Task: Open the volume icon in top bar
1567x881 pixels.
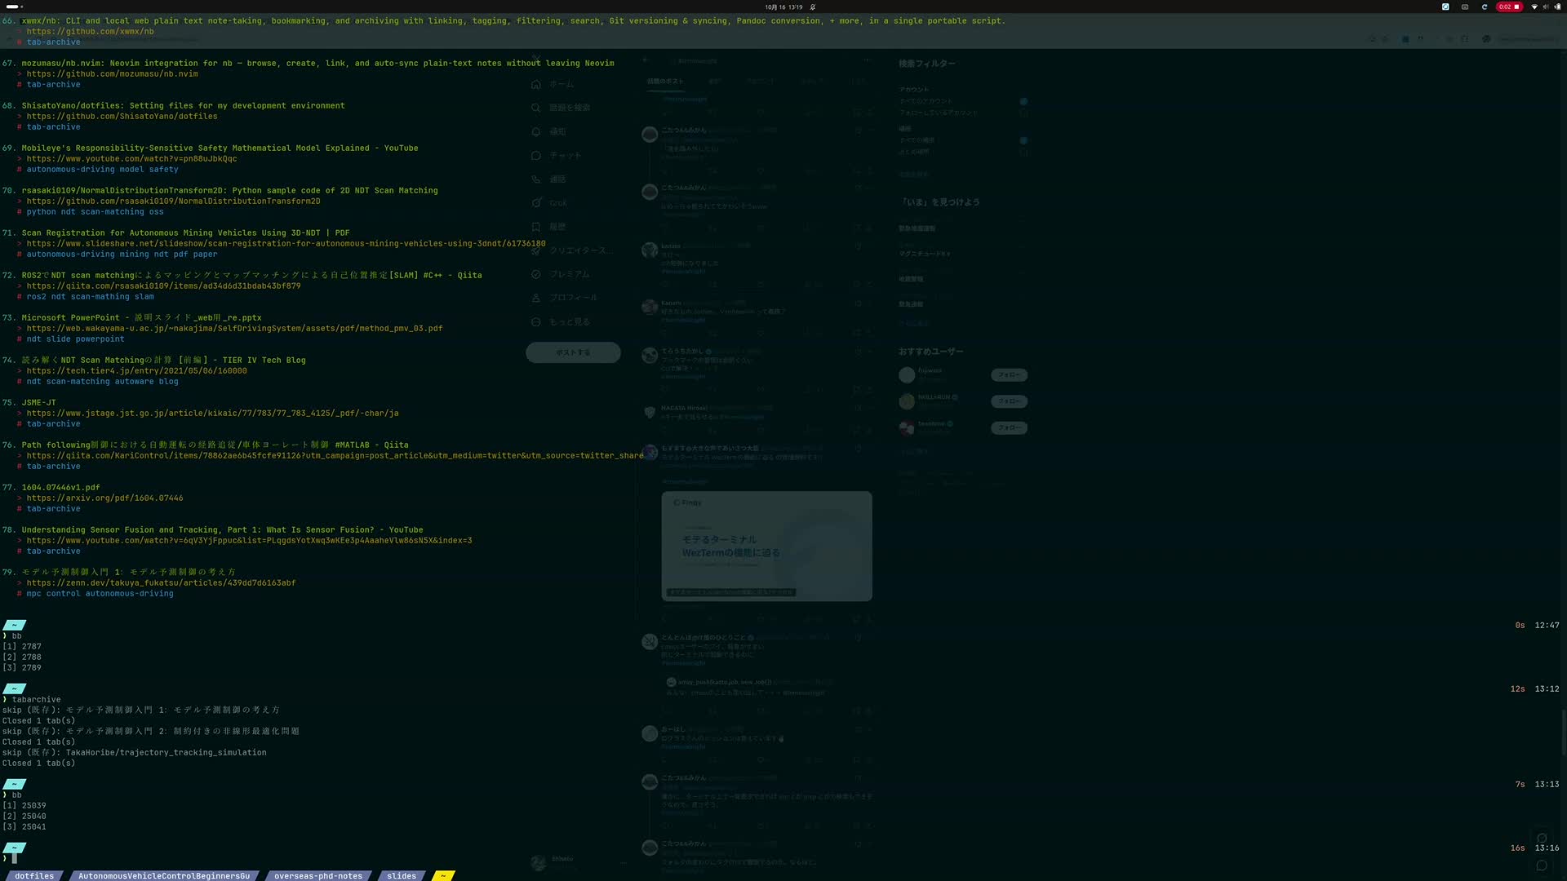Action: tap(1546, 7)
